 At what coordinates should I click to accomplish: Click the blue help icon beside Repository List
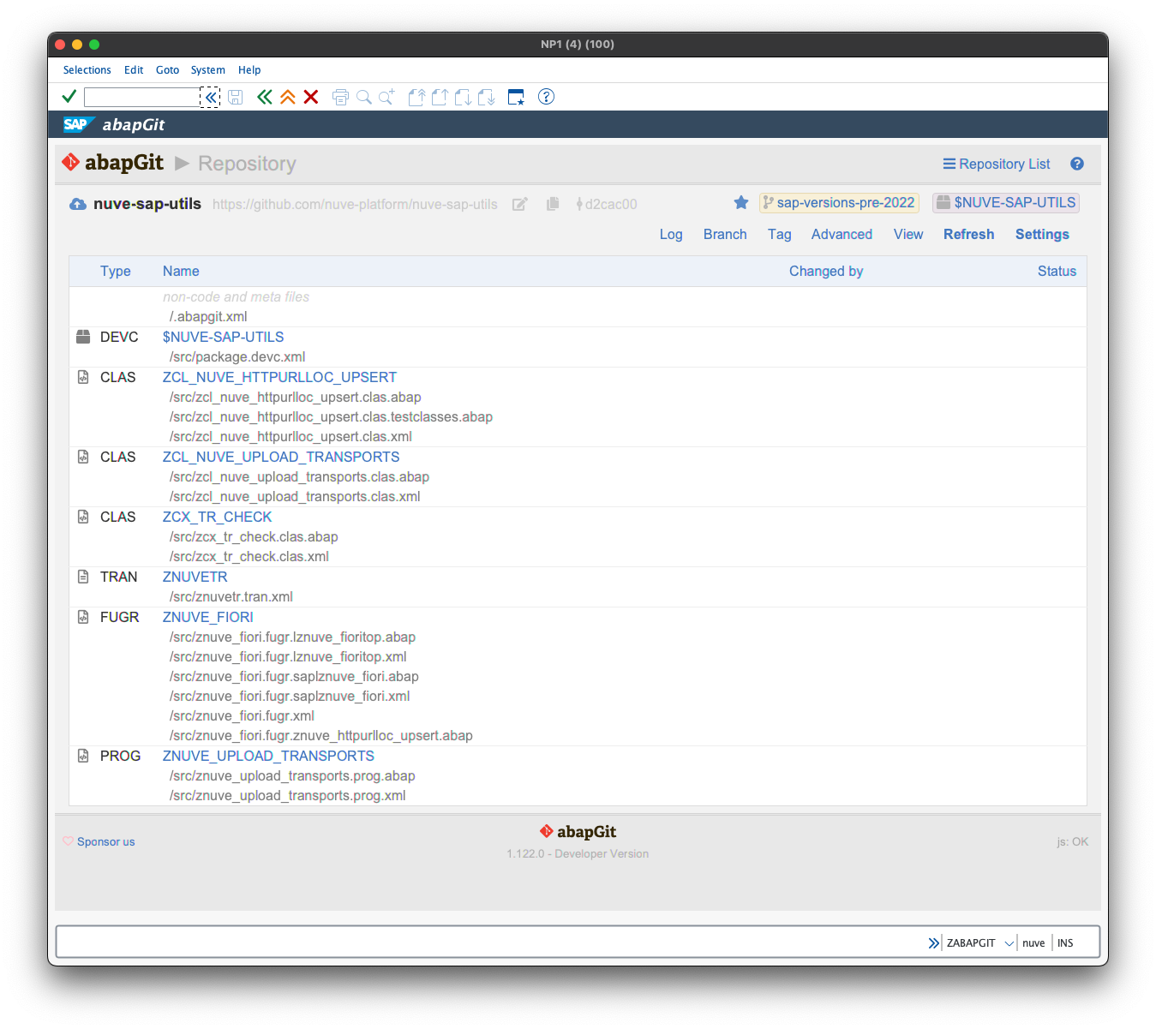pyautogui.click(x=1077, y=164)
